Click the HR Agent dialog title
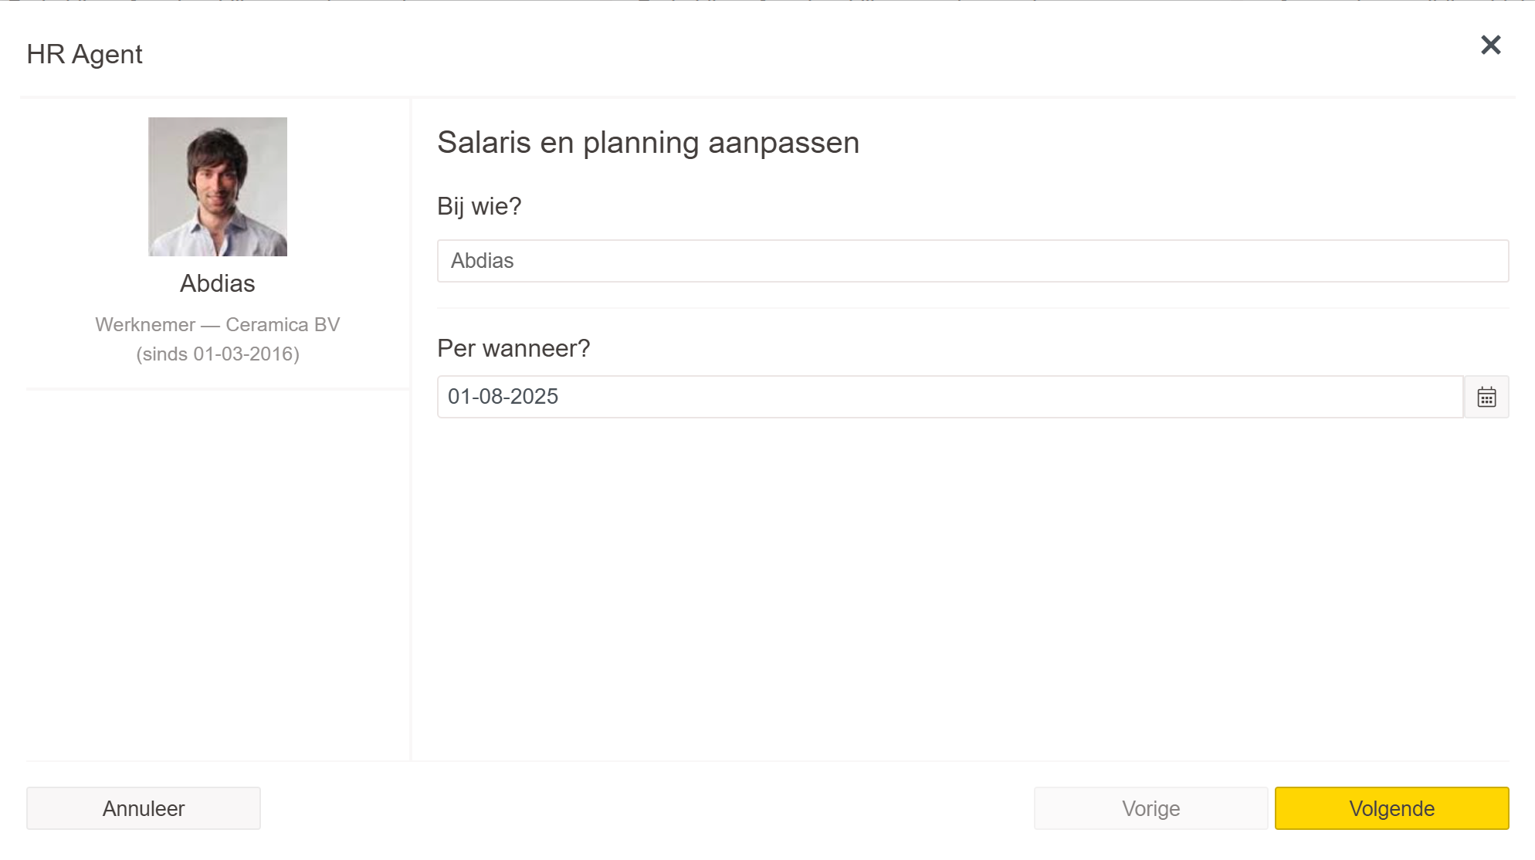The image size is (1535, 860). coord(84,54)
